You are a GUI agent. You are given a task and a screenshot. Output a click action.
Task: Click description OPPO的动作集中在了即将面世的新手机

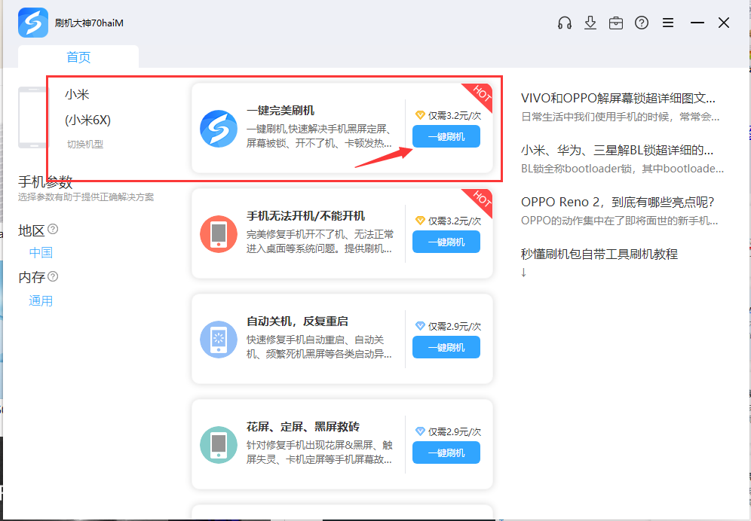[619, 221]
